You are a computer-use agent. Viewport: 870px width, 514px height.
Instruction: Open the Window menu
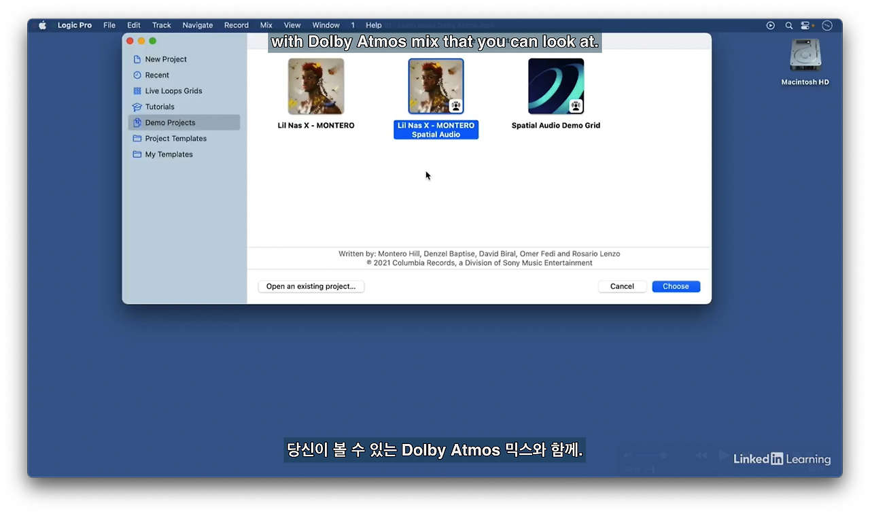tap(326, 25)
